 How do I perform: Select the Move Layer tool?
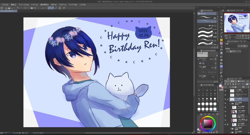pos(221,23)
